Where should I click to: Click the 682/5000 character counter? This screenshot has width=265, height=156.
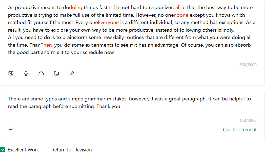[x=248, y=65]
